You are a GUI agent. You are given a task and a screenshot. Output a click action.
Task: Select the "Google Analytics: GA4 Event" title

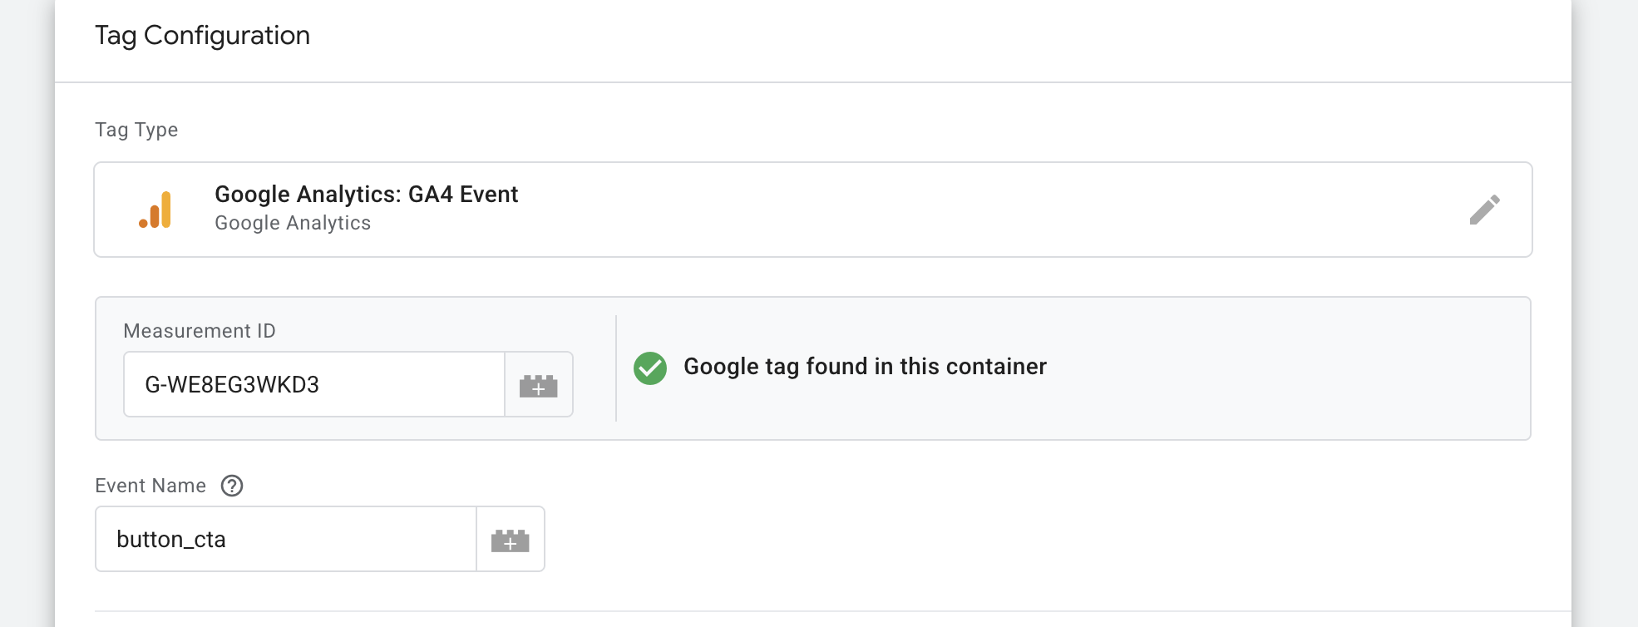point(366,194)
